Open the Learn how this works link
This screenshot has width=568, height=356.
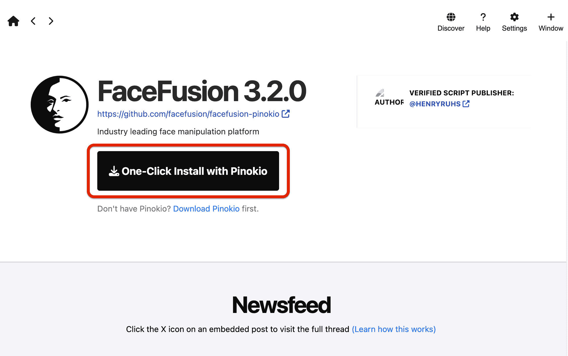point(394,329)
